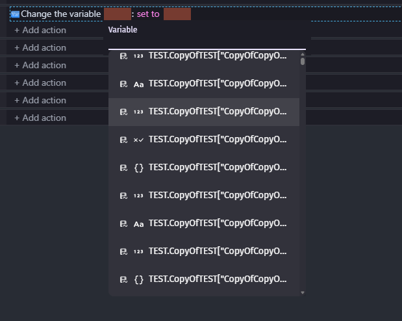Click the 123 number icon on highlighted row
402x321 pixels.
138,112
